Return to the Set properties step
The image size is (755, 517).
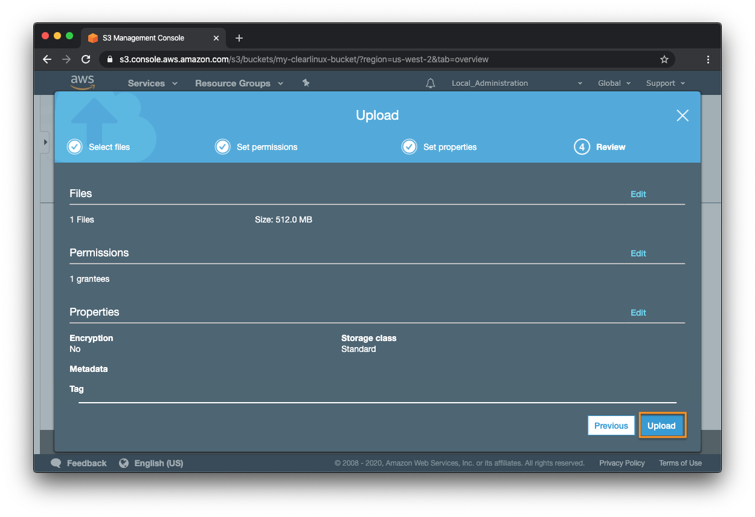coord(440,147)
